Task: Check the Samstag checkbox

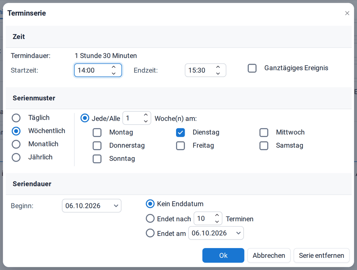Action: pos(264,146)
